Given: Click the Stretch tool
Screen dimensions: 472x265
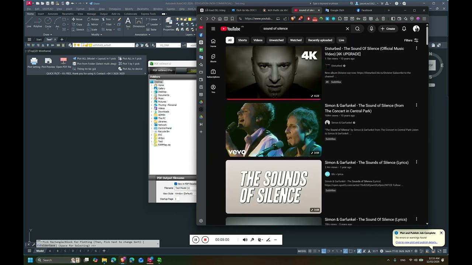Looking at the screenshot, I should coord(77,29).
